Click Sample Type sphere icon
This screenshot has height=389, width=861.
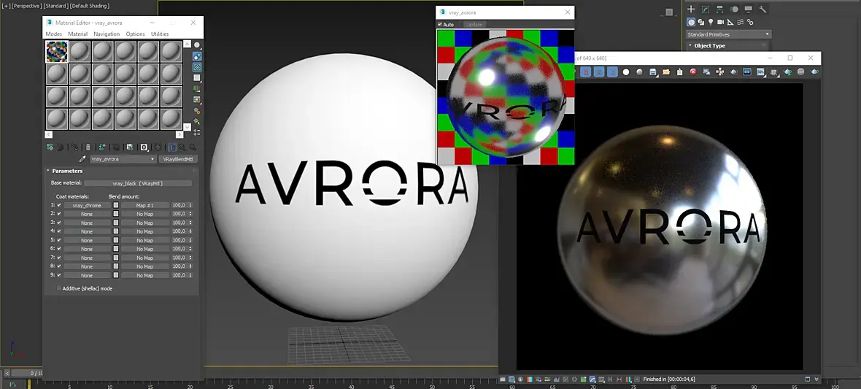(x=196, y=45)
